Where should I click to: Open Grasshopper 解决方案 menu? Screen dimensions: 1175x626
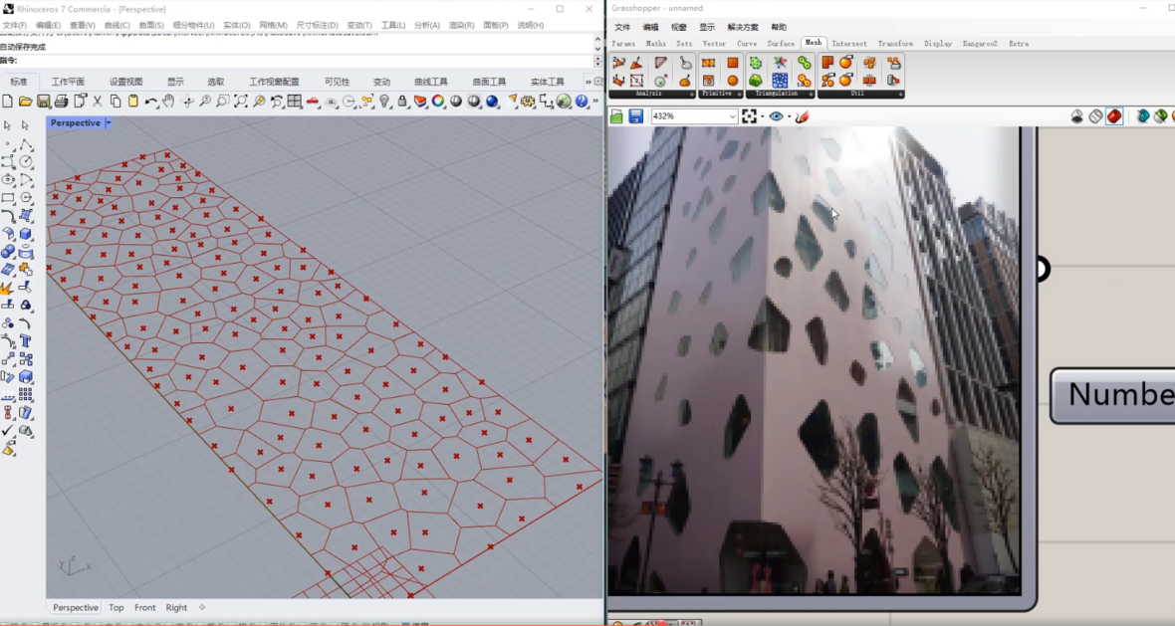pos(743,27)
